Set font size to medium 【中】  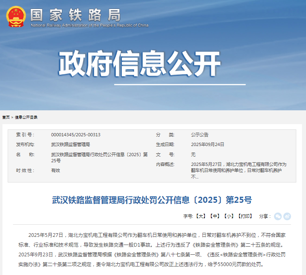(x=215, y=216)
